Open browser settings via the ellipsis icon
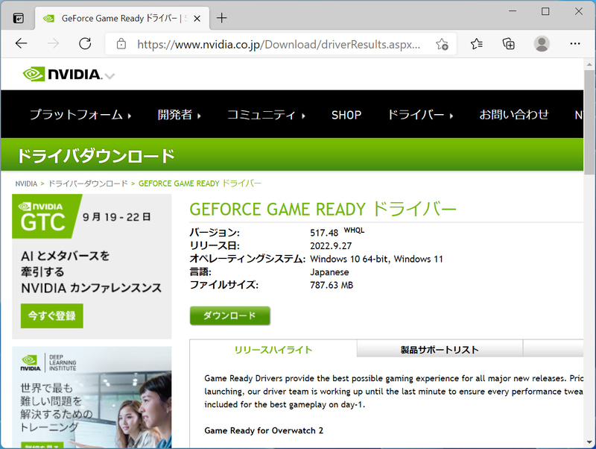 574,44
